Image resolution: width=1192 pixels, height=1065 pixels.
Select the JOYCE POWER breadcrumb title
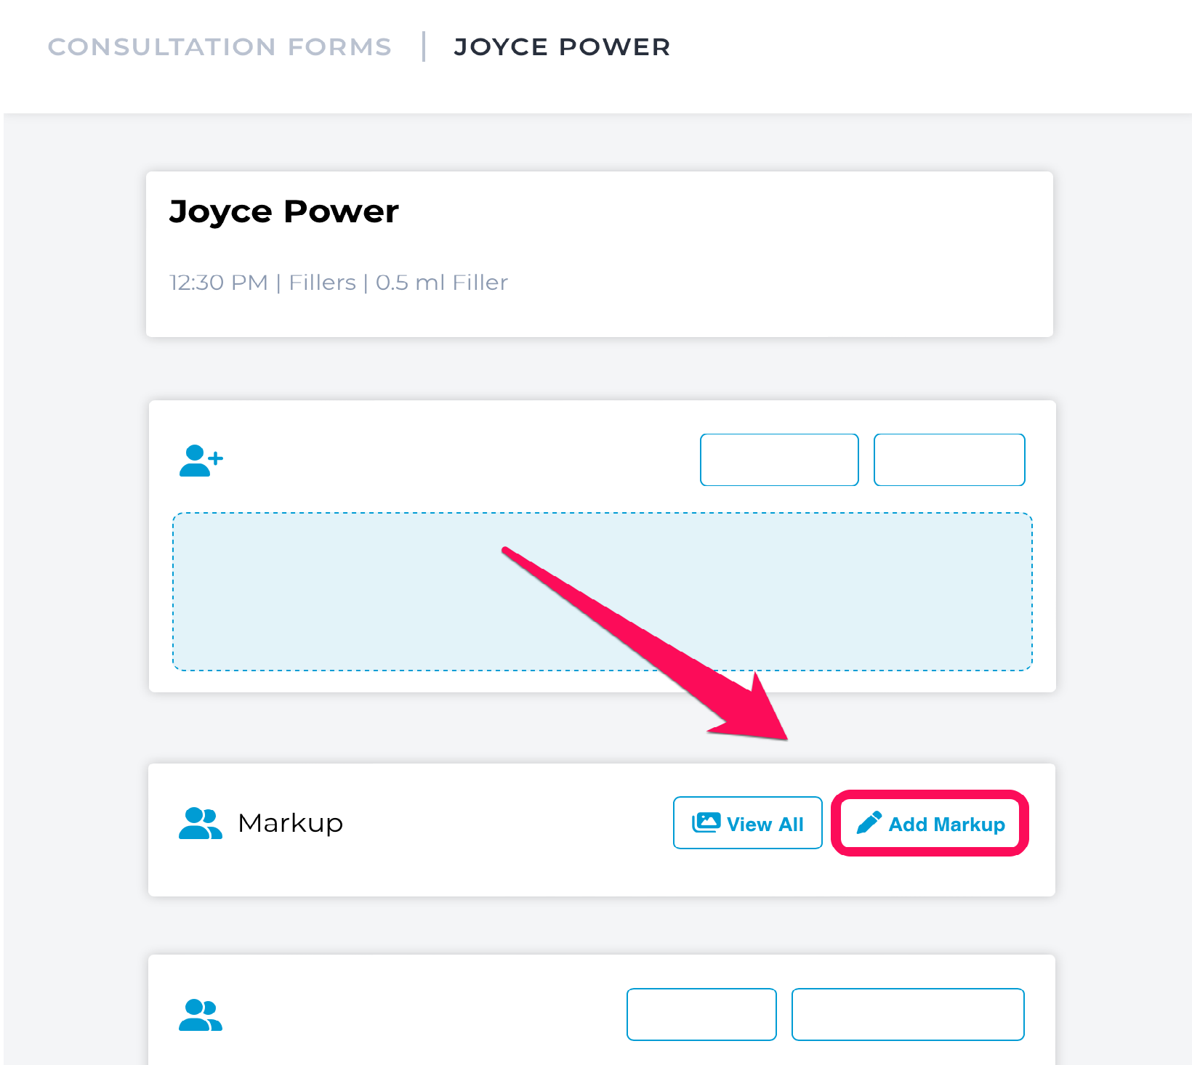coord(562,47)
